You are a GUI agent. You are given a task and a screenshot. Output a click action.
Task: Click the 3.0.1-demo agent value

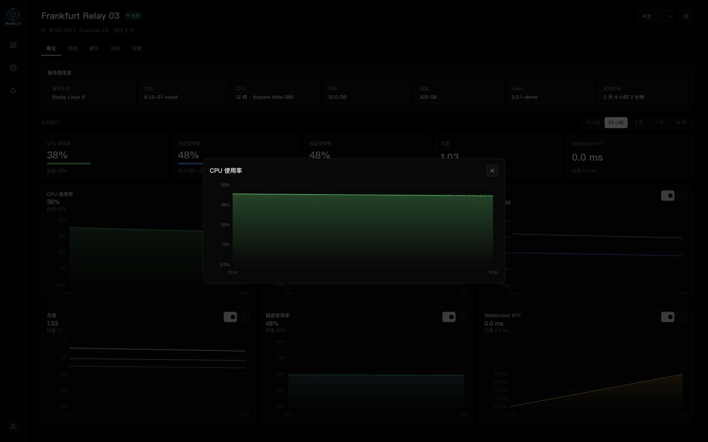point(524,97)
